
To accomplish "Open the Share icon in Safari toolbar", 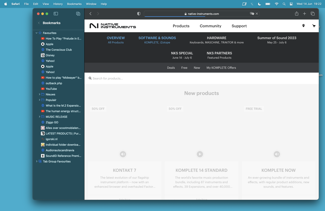I will [x=297, y=14].
